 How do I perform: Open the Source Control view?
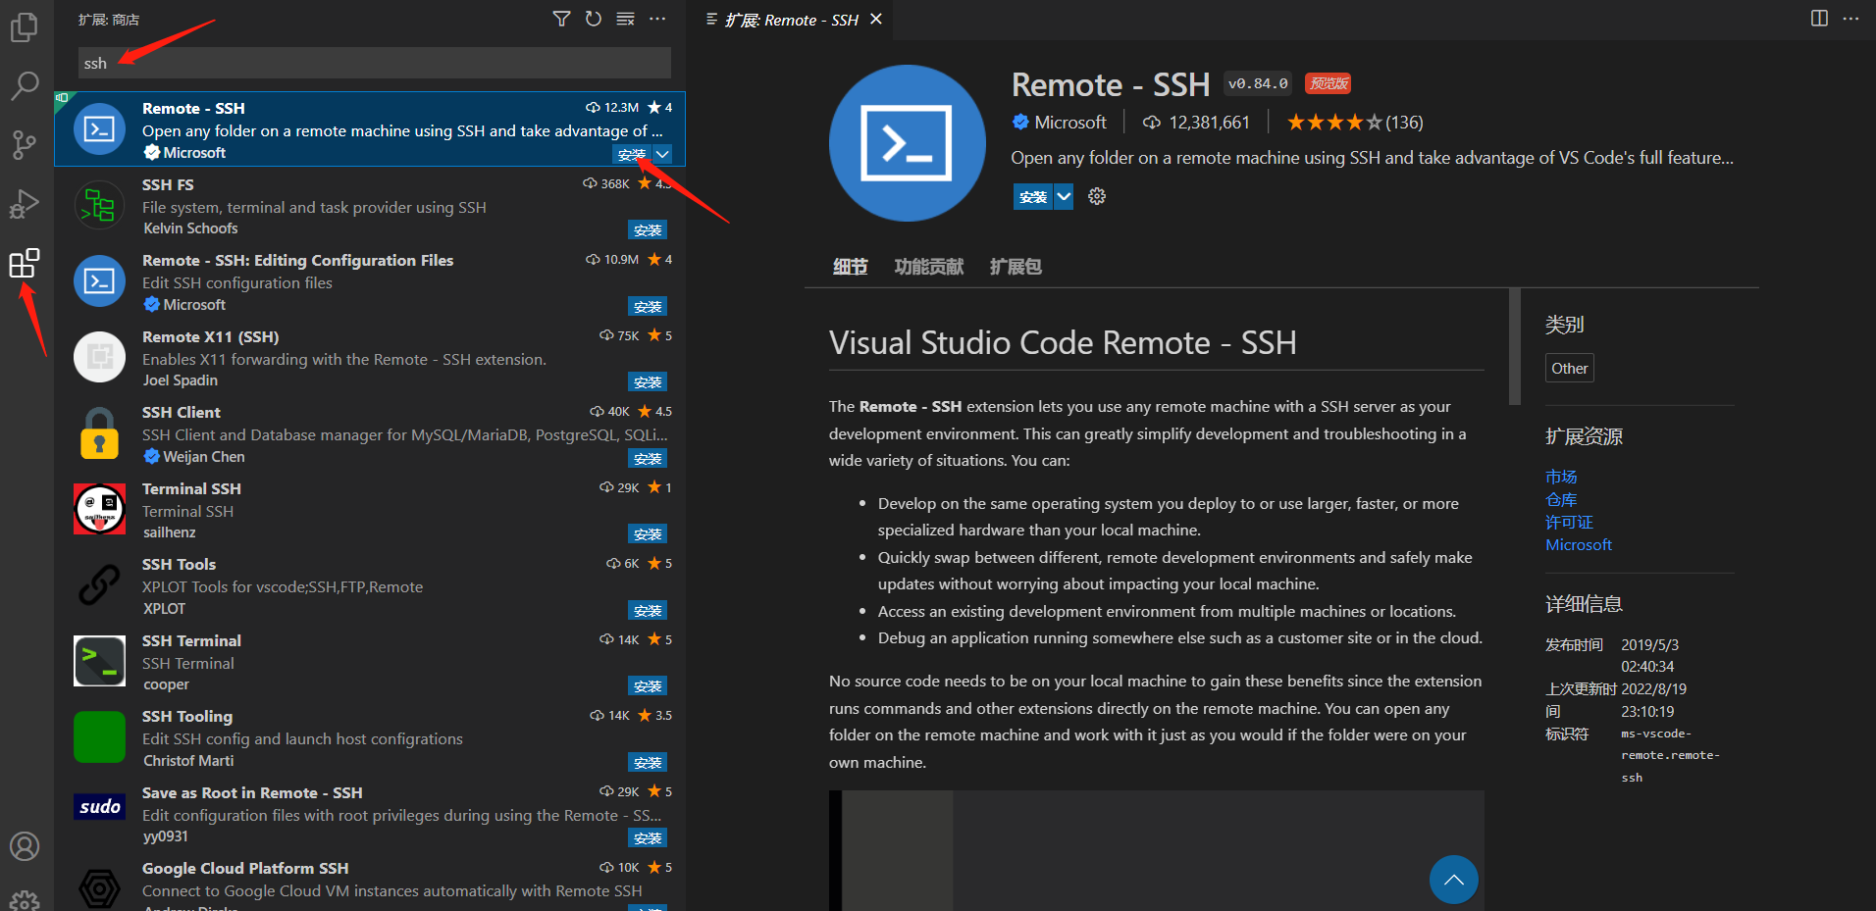[x=24, y=145]
